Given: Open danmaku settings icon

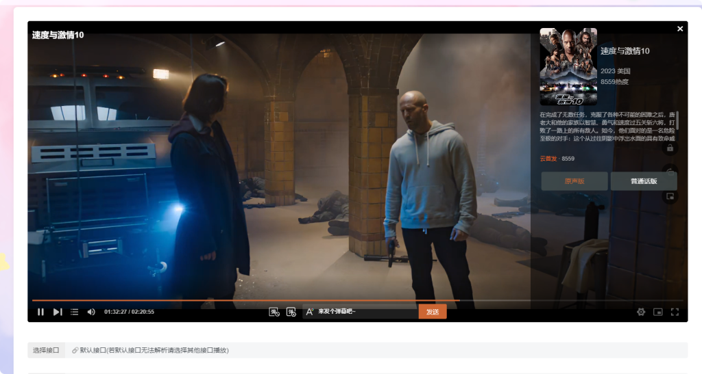Looking at the screenshot, I should pyautogui.click(x=291, y=312).
